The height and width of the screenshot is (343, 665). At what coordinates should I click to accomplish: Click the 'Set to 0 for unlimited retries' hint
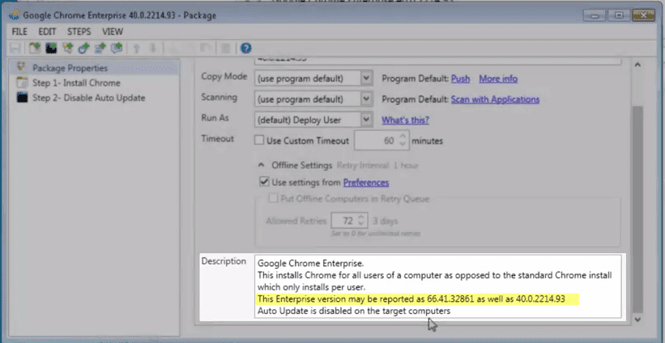pyautogui.click(x=376, y=234)
